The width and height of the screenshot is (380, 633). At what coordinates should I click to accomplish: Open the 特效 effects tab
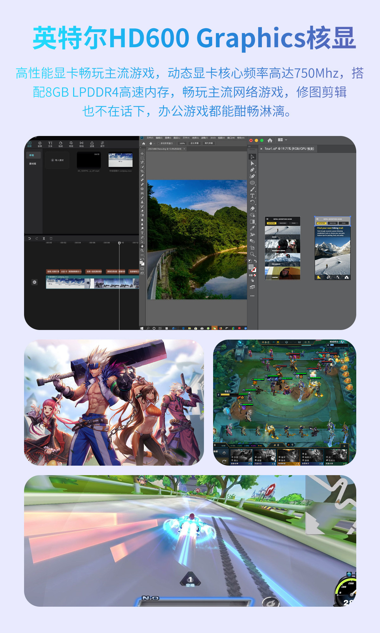[x=71, y=144]
